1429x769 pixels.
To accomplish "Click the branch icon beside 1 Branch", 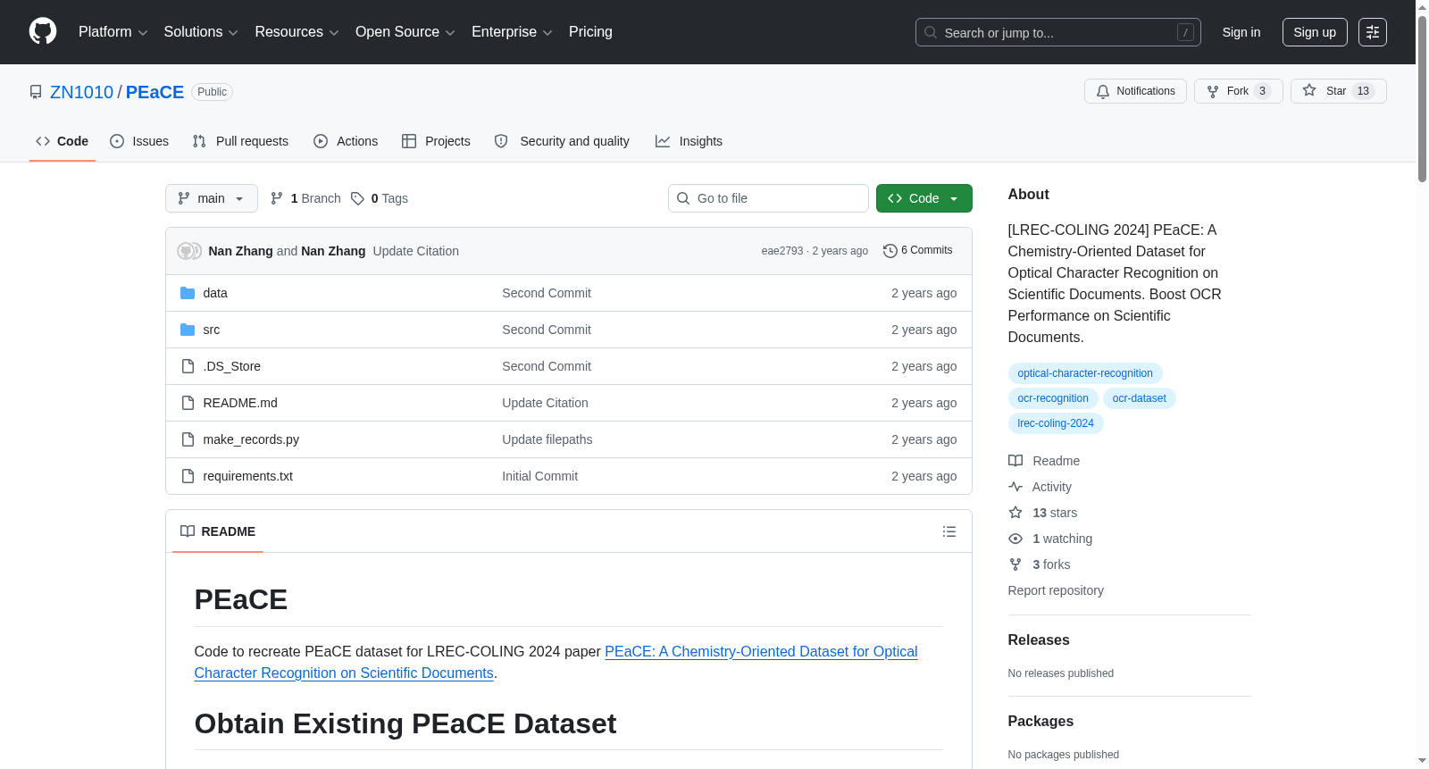I will pyautogui.click(x=277, y=198).
